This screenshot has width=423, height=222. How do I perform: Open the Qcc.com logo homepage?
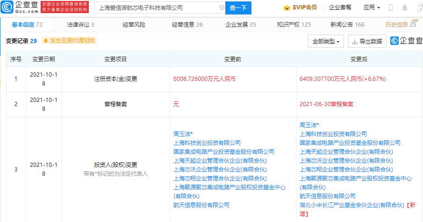coord(20,7)
